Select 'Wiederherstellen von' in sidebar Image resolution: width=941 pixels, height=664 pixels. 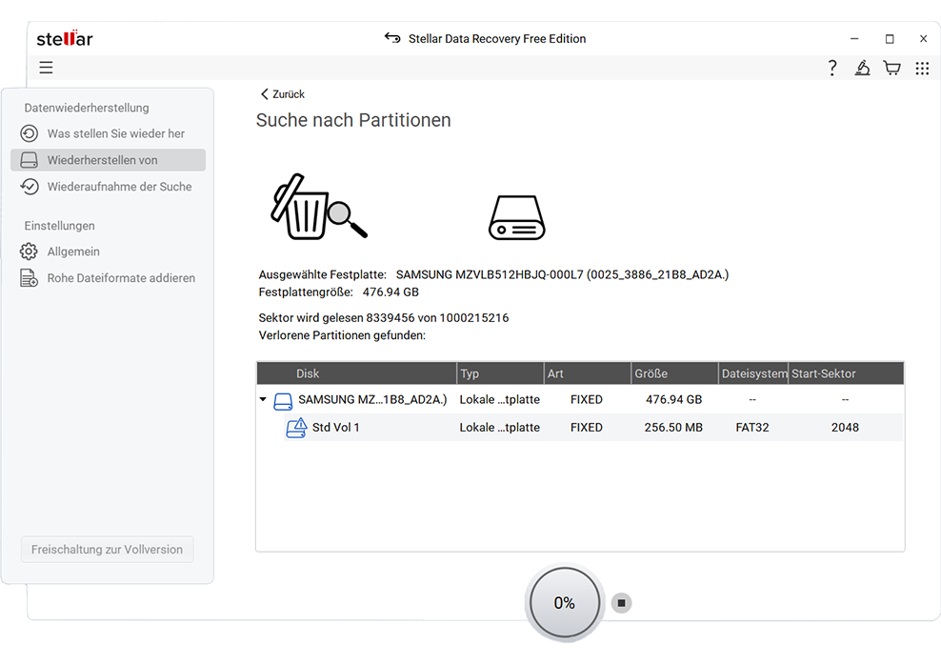[x=108, y=160]
